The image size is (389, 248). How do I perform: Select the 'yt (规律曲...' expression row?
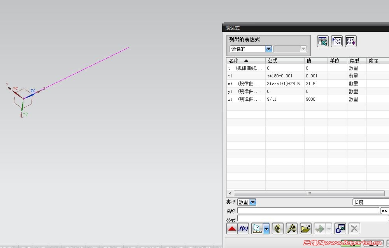[x=308, y=91]
